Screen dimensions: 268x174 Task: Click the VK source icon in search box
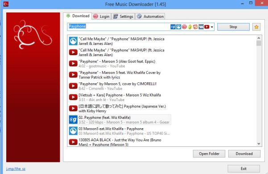[201, 27]
